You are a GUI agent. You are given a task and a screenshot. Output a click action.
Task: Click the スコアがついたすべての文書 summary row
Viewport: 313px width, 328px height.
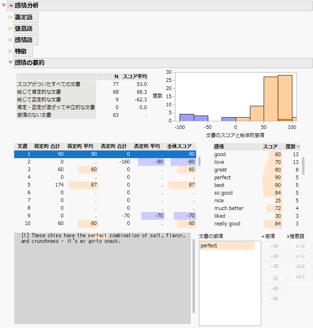tap(82, 84)
